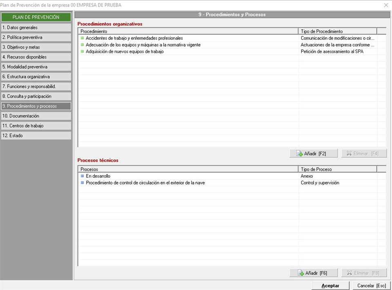Click the Añadir [F2] plus icon
This screenshot has width=392, height=290.
pos(300,154)
